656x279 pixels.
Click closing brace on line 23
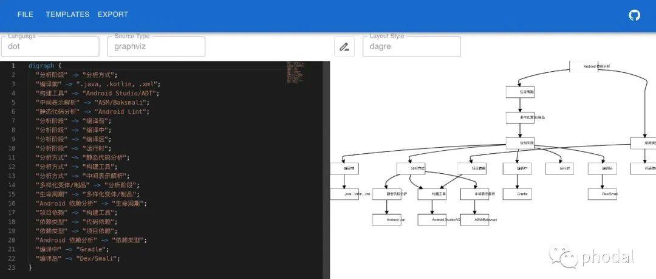[x=30, y=267]
